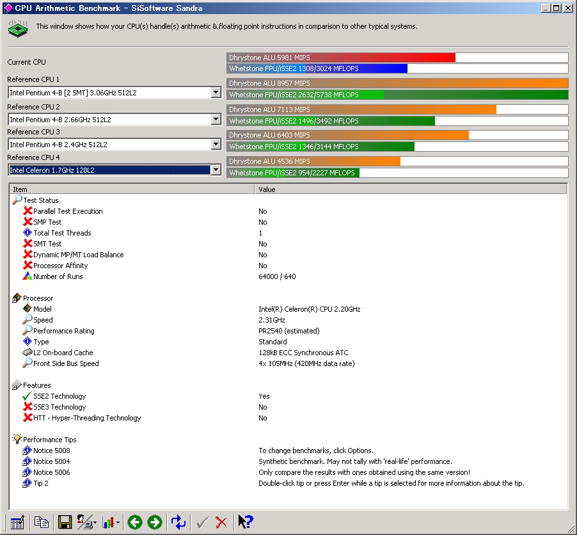Click the red X icon beside Parallel Test Execution
577x535 pixels.
(x=28, y=211)
